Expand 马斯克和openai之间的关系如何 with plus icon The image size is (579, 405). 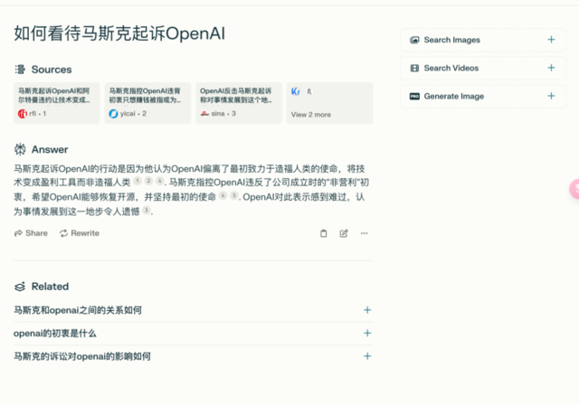pos(367,310)
